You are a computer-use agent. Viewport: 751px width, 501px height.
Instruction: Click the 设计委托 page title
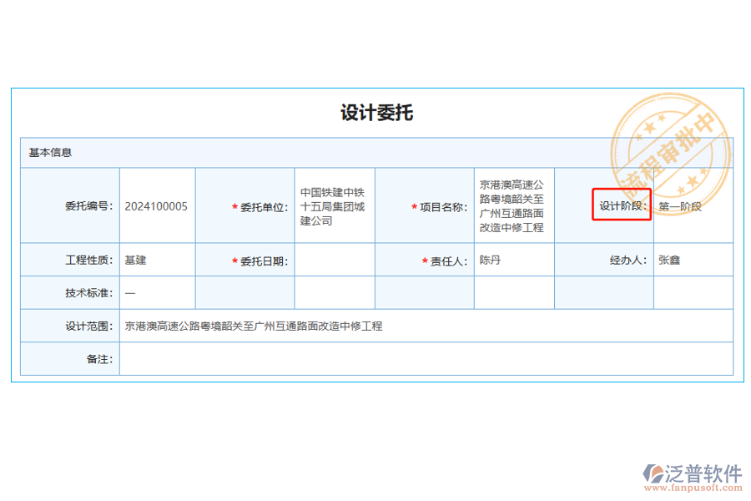(x=377, y=113)
